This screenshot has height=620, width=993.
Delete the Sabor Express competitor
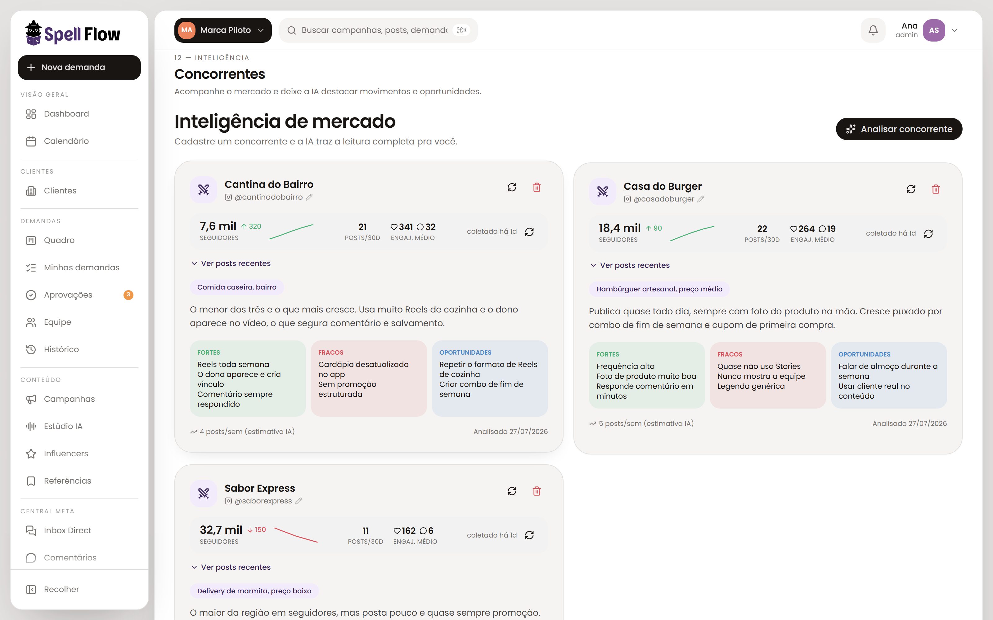[x=537, y=491]
